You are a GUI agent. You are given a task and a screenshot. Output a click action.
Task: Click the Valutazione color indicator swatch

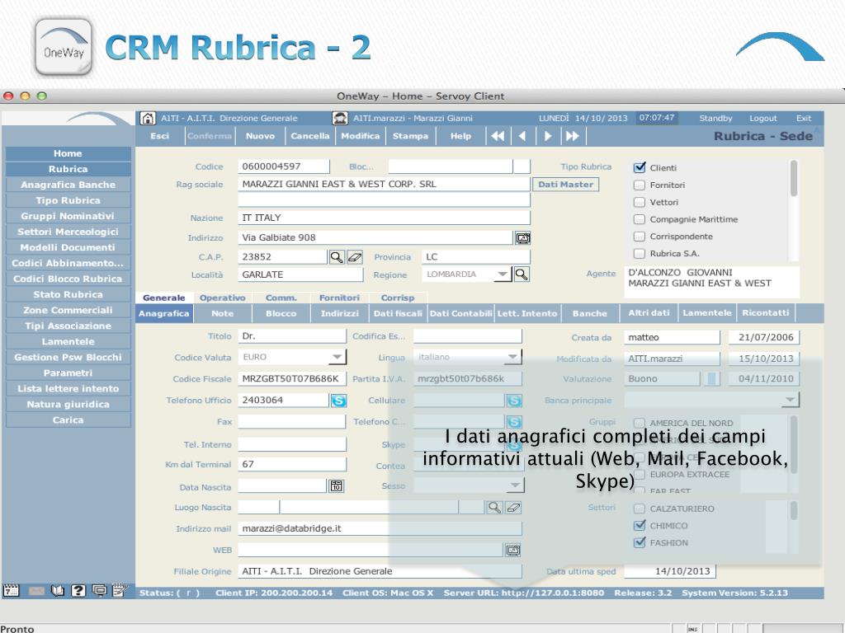[711, 378]
